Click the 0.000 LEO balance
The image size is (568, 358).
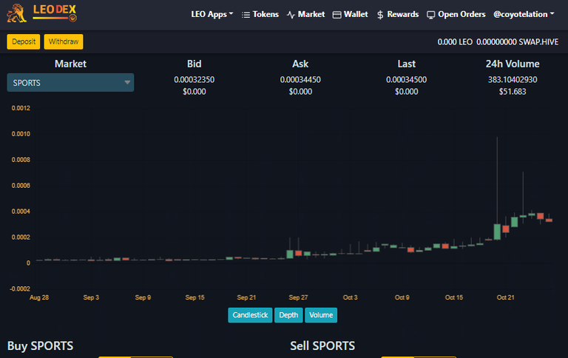click(455, 42)
